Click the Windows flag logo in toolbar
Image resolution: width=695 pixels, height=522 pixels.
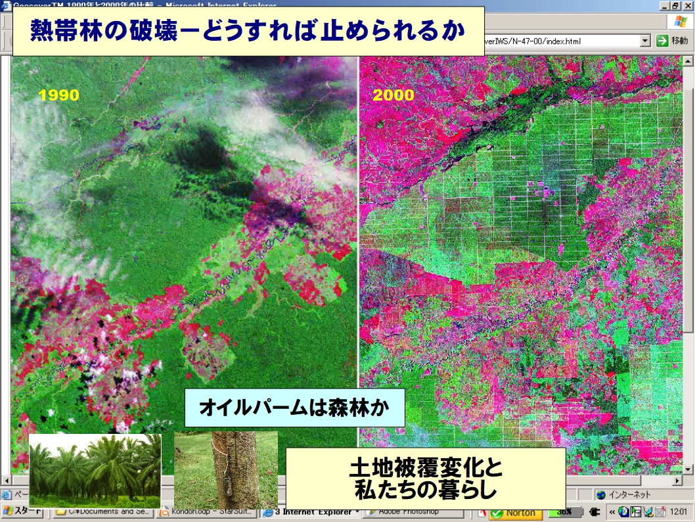pyautogui.click(x=679, y=21)
